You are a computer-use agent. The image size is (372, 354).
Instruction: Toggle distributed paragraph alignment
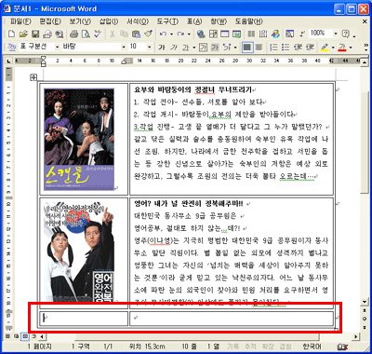[x=259, y=48]
